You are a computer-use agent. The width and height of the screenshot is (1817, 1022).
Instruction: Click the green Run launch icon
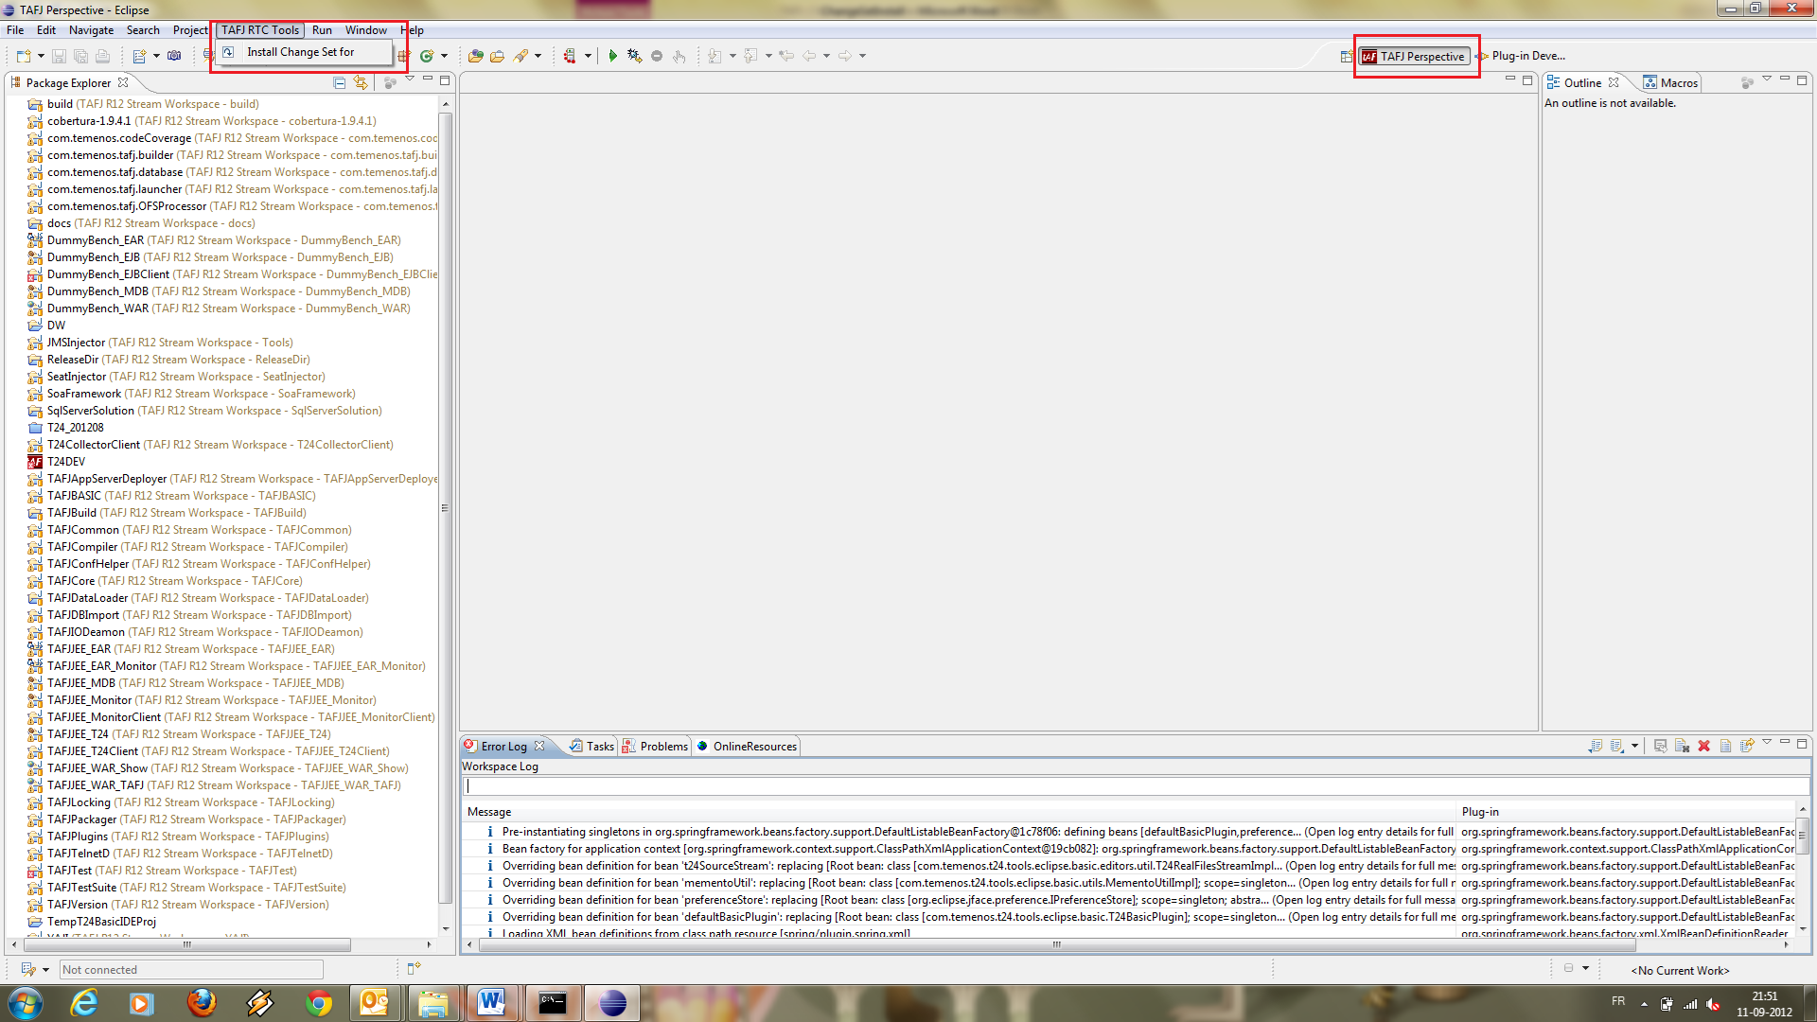coord(612,57)
